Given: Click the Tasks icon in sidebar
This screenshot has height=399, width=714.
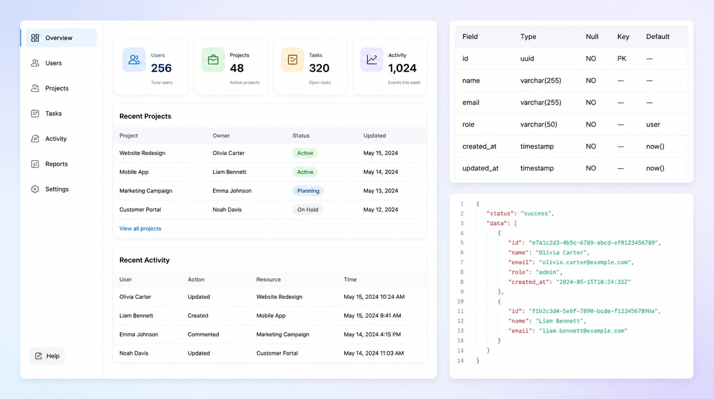Looking at the screenshot, I should (35, 114).
